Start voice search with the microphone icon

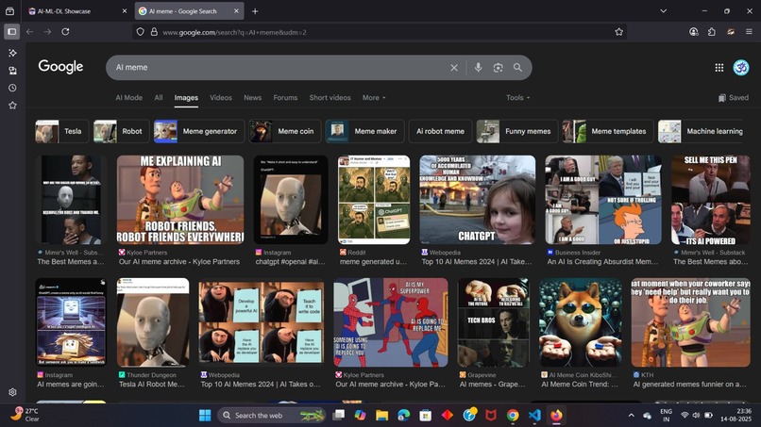pos(478,68)
